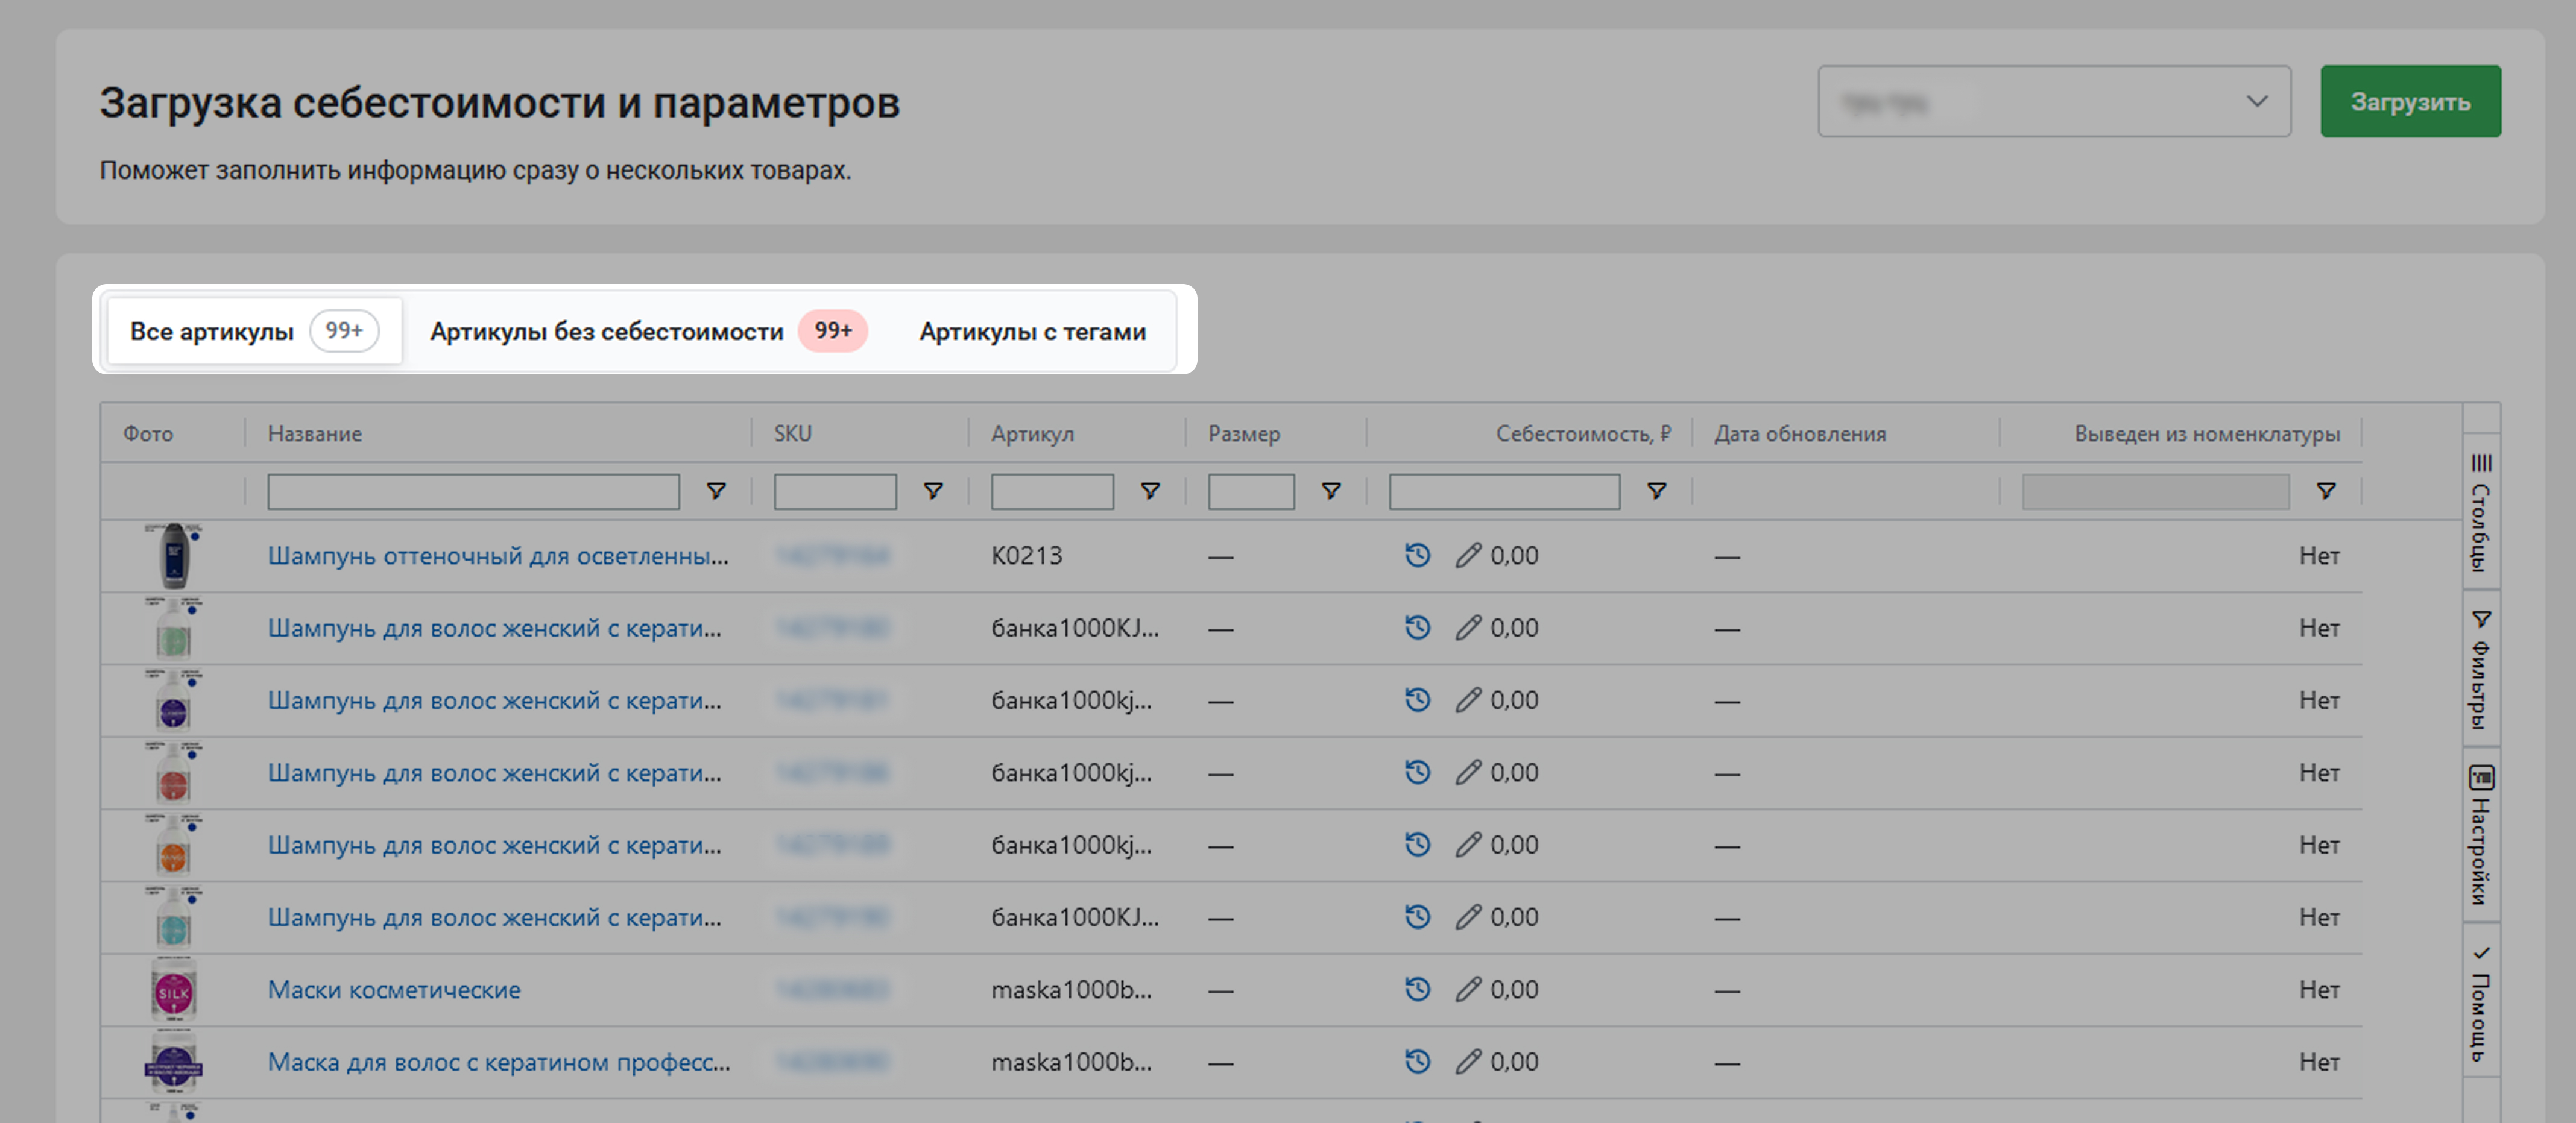Click the Название filter text field
The height and width of the screenshot is (1123, 2576).
click(x=473, y=491)
